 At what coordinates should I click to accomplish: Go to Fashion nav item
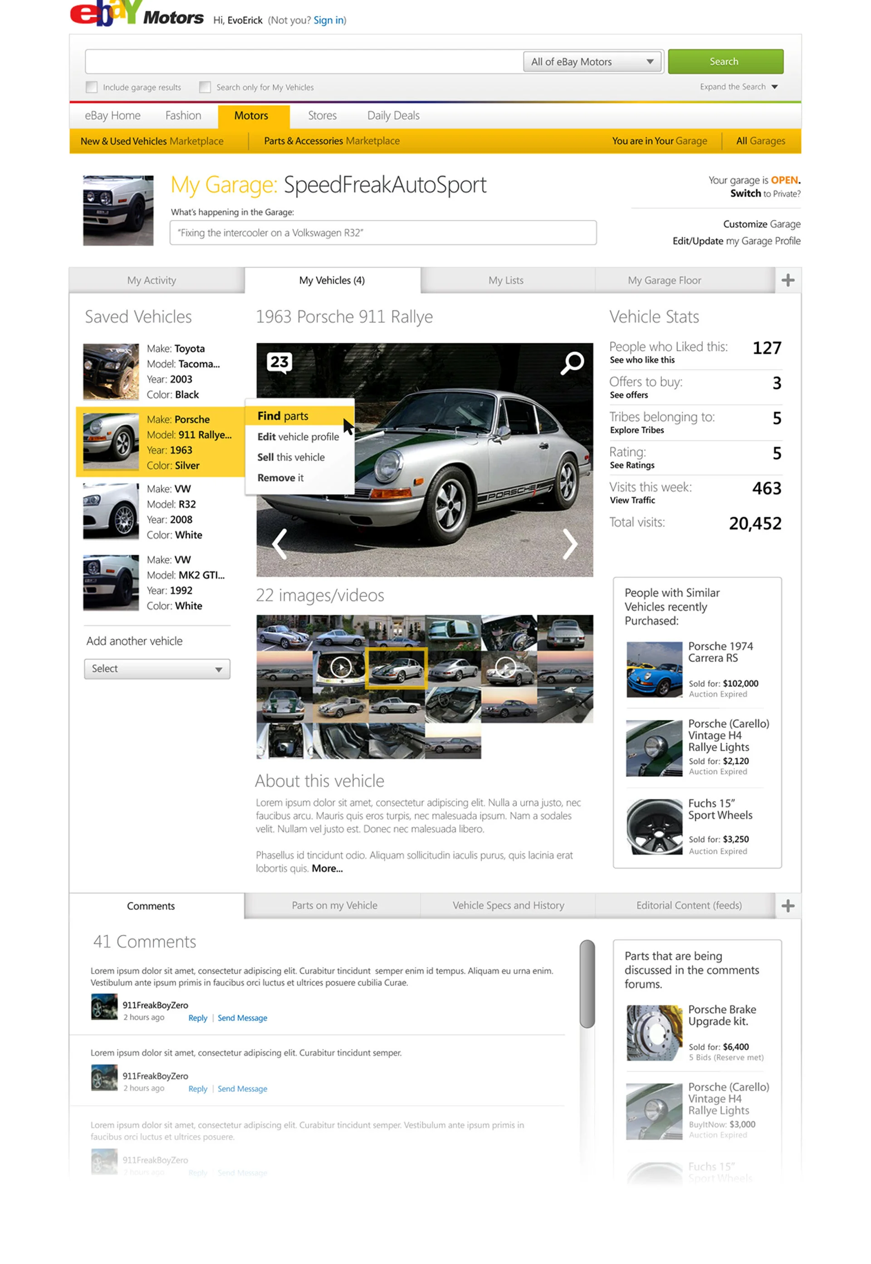(x=183, y=116)
